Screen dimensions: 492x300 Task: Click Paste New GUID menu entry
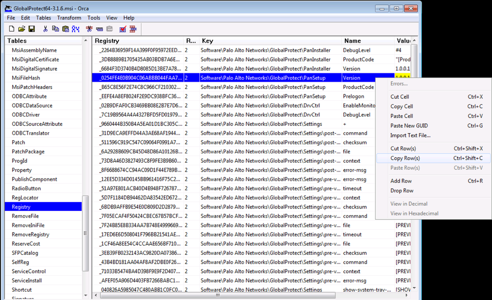[409, 126]
